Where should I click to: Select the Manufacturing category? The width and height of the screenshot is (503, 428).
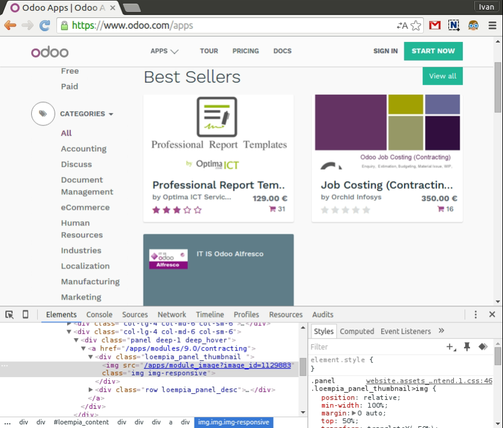pos(91,281)
